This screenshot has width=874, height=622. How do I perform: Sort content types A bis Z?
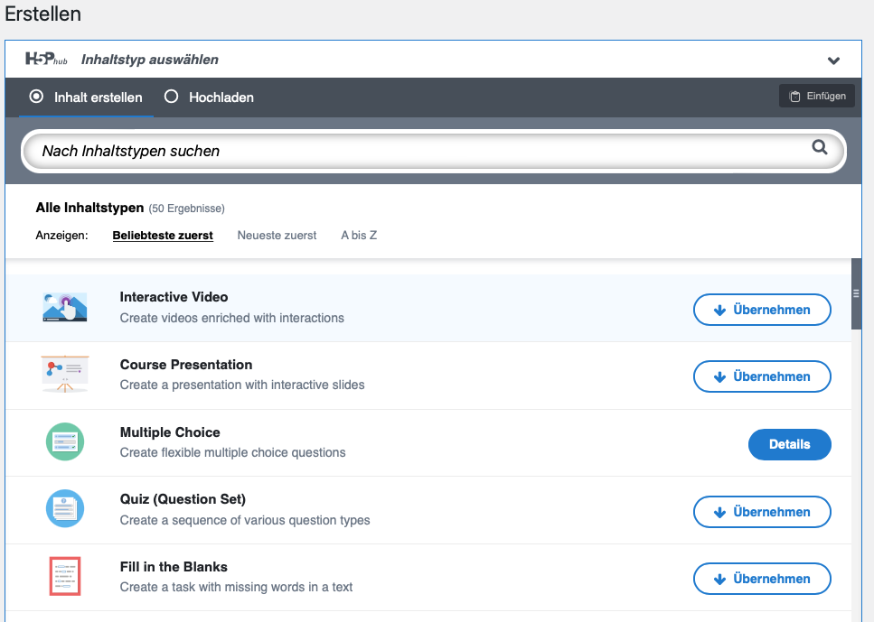click(x=358, y=235)
